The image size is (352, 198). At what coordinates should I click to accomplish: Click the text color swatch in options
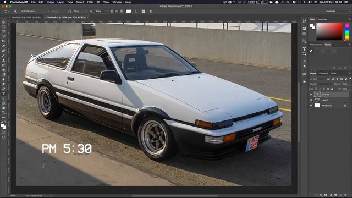(128, 11)
